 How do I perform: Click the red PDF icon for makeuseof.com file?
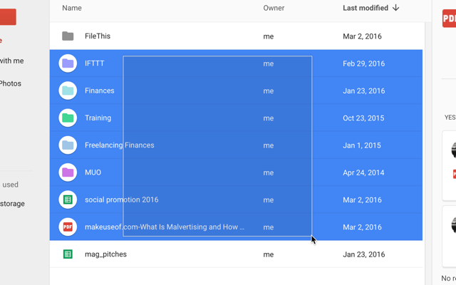68,227
